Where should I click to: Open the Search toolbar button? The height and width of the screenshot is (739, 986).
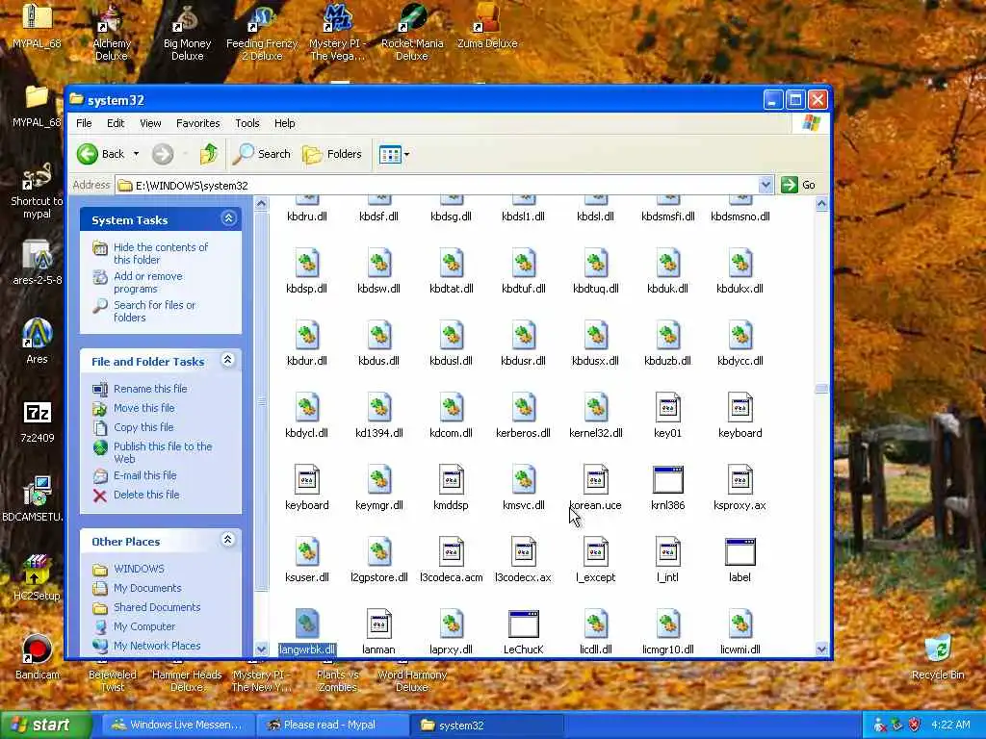pyautogui.click(x=262, y=154)
